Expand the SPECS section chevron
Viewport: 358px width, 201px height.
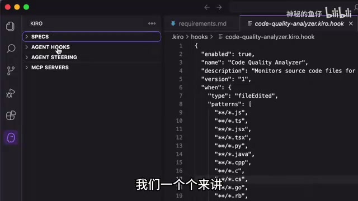click(x=27, y=36)
